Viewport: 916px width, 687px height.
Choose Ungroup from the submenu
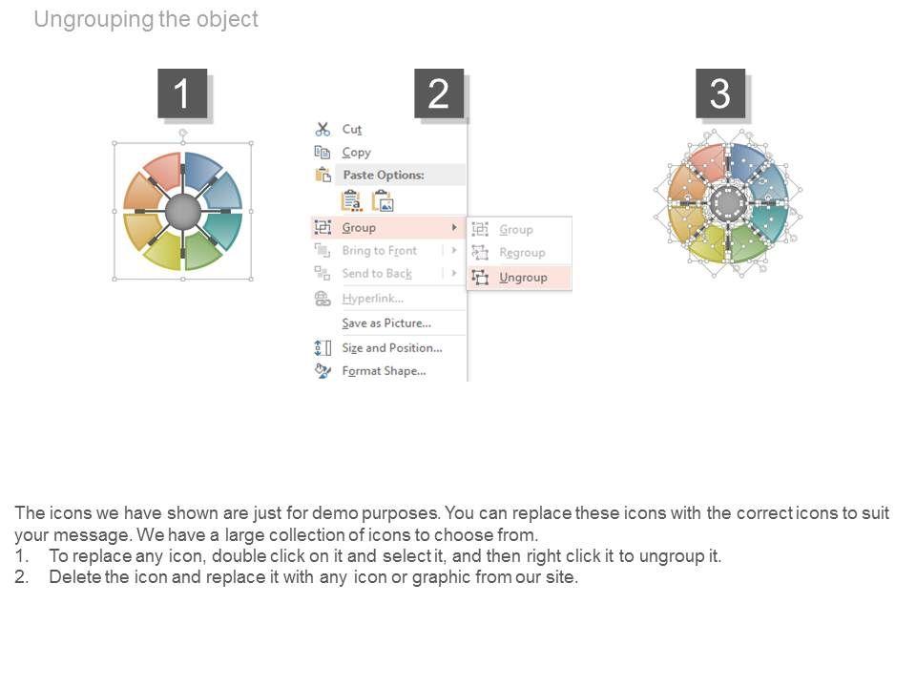[x=523, y=278]
